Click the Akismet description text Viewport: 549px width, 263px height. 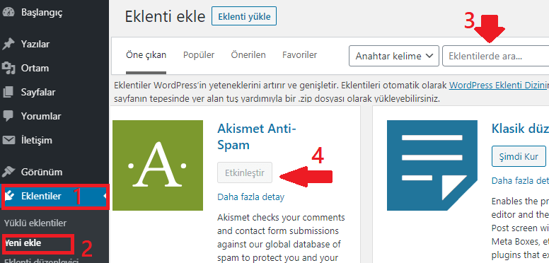(281, 238)
